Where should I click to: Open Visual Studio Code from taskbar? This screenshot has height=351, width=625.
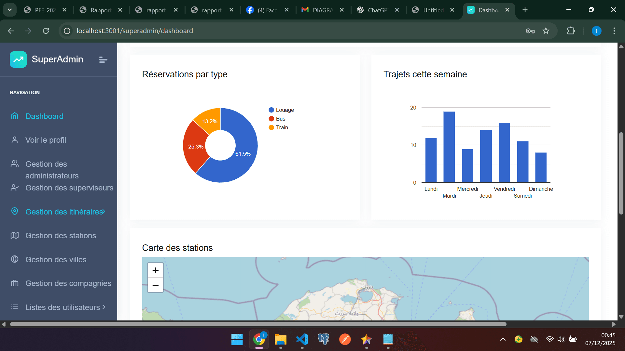(x=302, y=340)
